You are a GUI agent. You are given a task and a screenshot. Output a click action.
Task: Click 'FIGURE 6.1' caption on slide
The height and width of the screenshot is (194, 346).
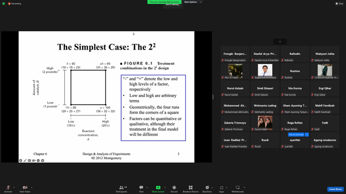tap(138, 64)
